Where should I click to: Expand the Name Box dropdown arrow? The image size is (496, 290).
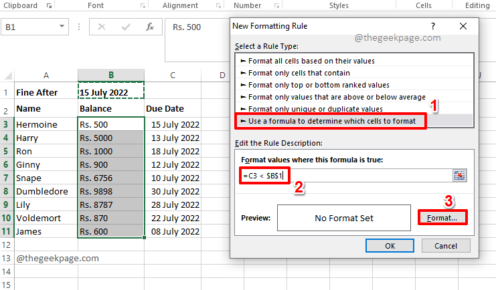tap(62, 27)
